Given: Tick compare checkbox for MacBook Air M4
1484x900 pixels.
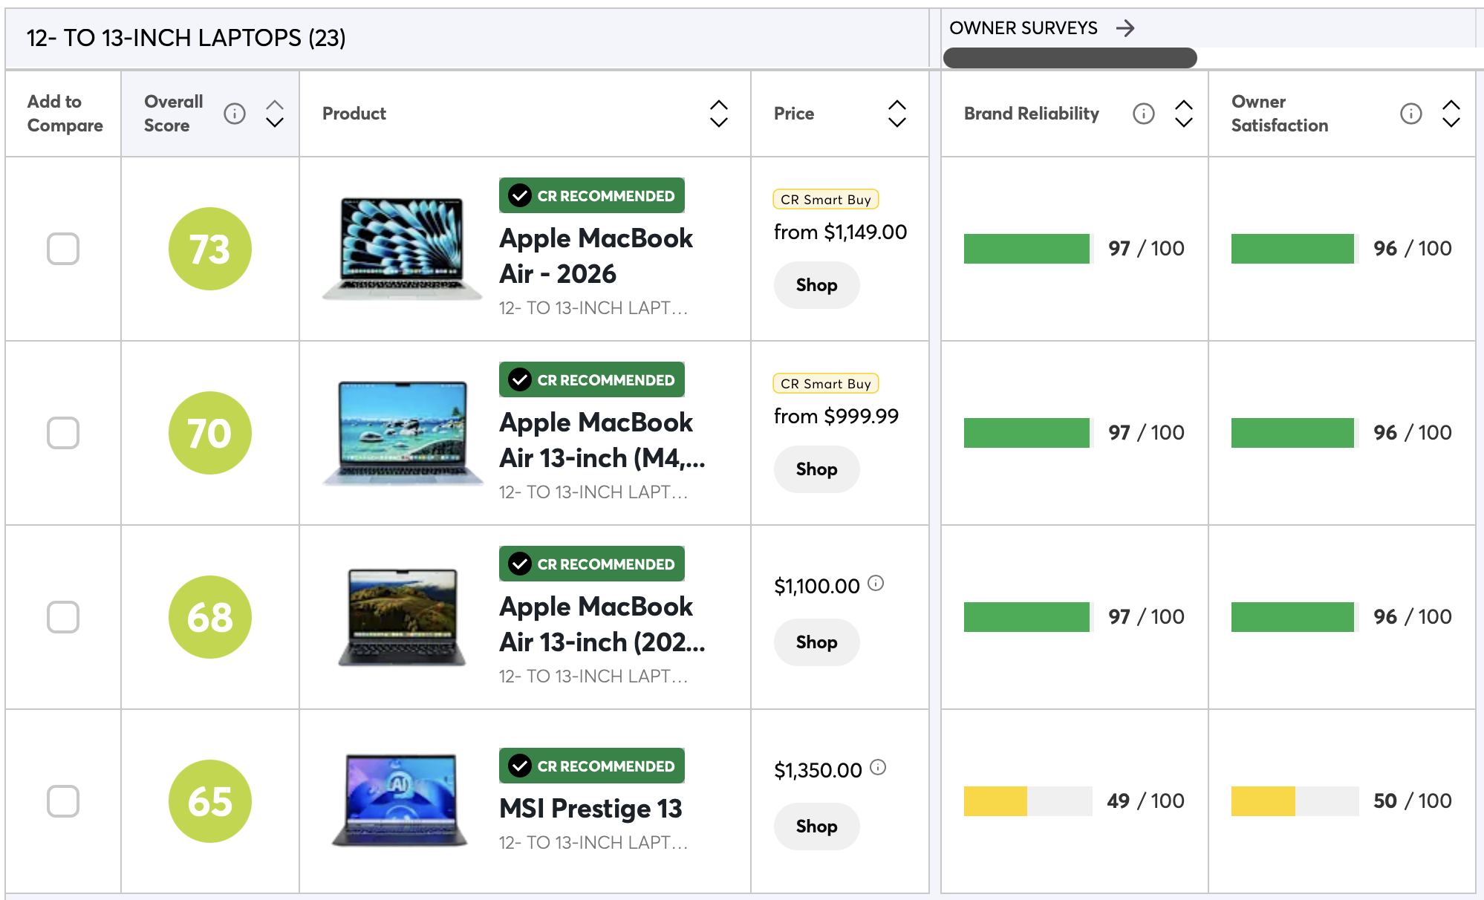Looking at the screenshot, I should point(63,433).
